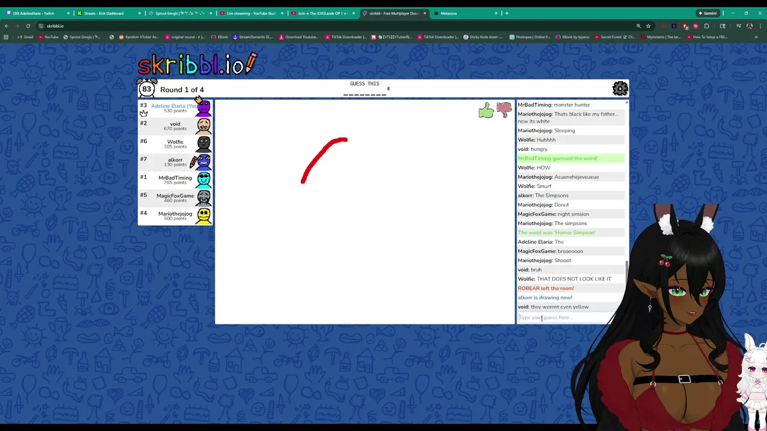This screenshot has width=767, height=431.
Task: Close the Metazooa tab
Action: 496,13
